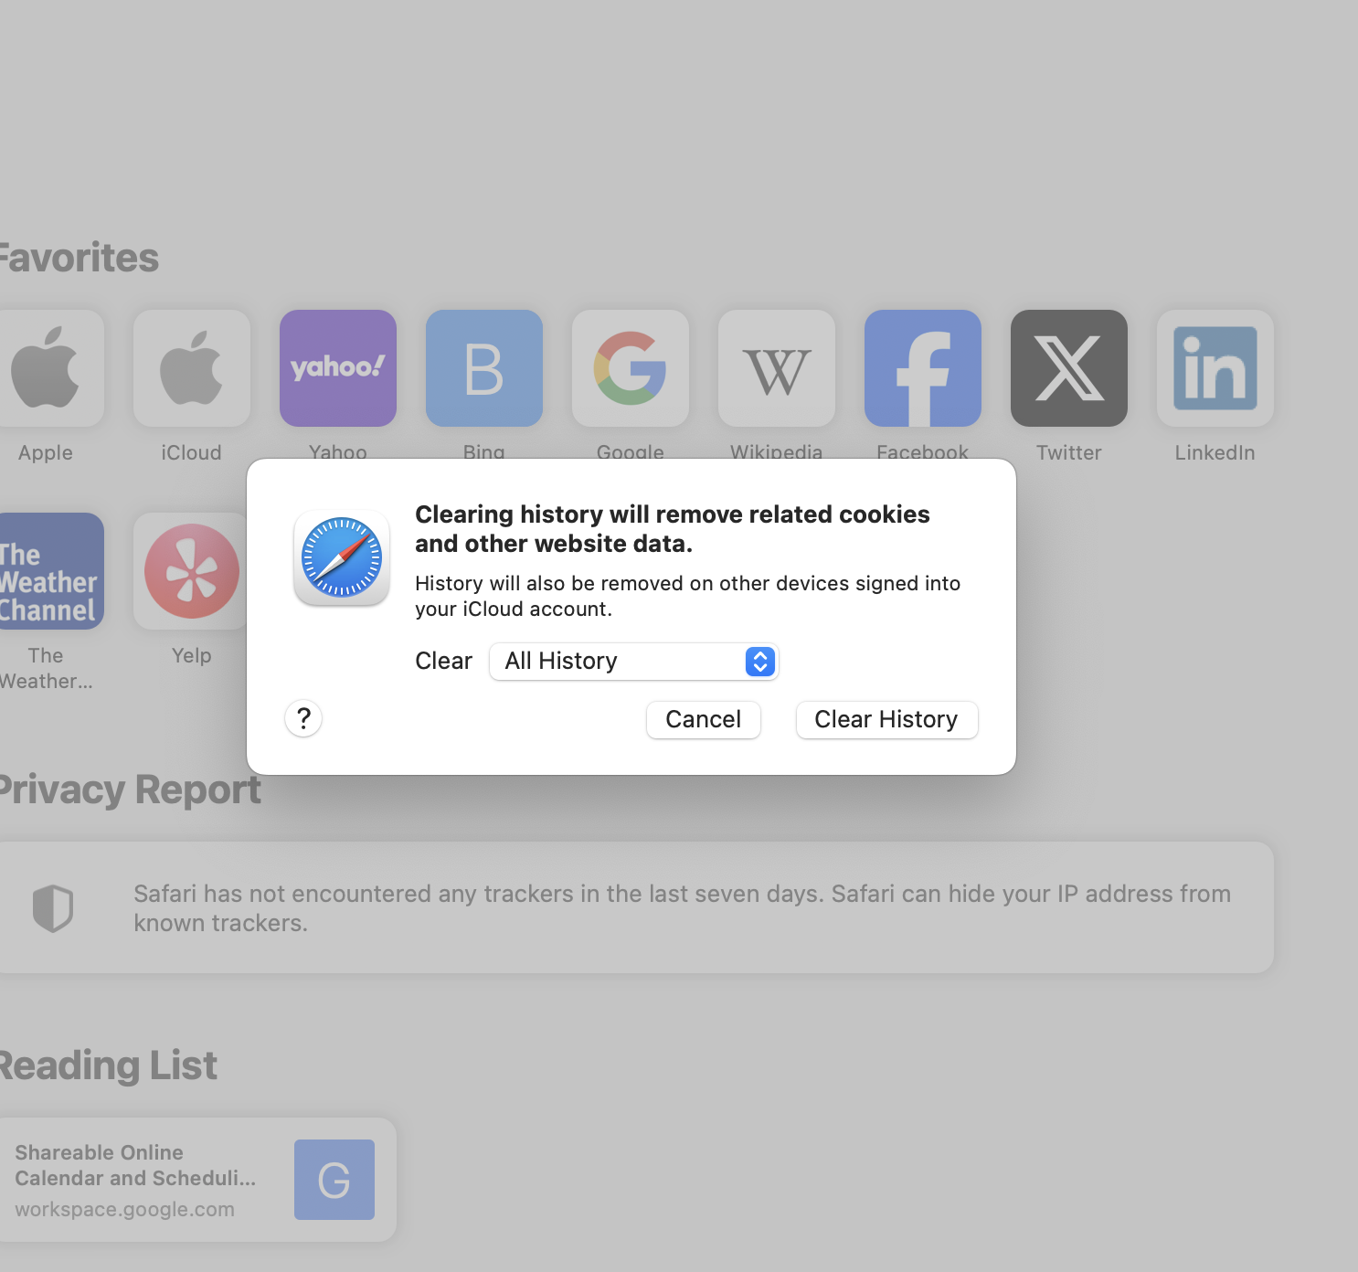Click Clear History to confirm

pos(886,719)
